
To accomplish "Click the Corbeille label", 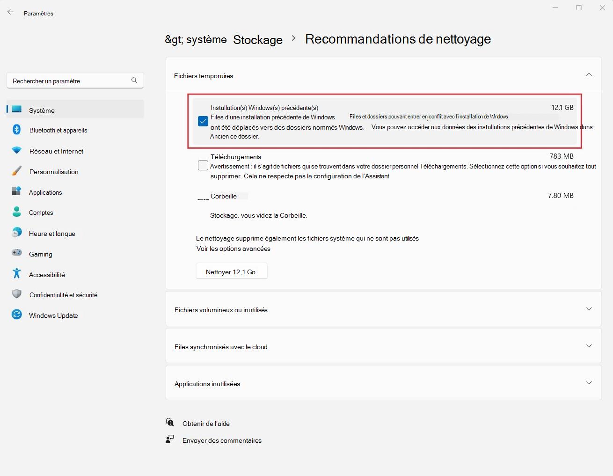I will [224, 196].
